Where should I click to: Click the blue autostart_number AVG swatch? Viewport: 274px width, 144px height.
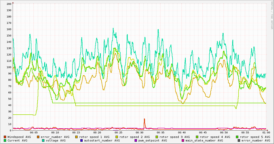coord(81,140)
